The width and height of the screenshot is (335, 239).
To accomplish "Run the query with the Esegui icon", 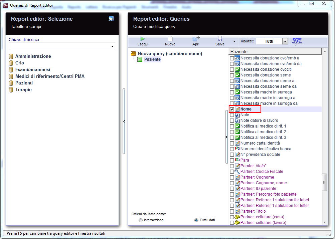I will [143, 39].
